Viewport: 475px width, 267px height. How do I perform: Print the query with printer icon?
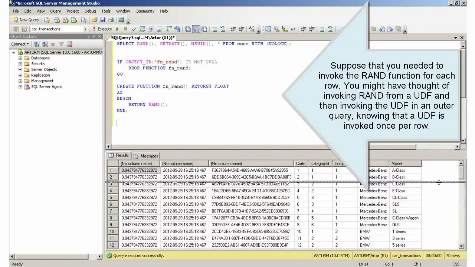(x=111, y=20)
